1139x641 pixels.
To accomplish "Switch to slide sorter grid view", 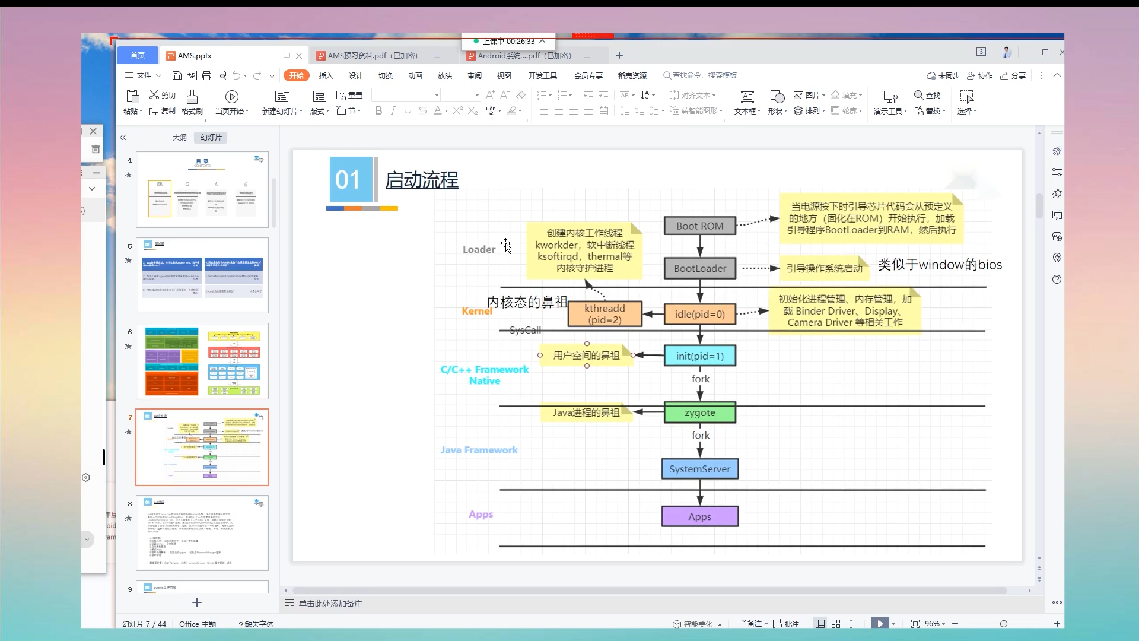I will pyautogui.click(x=836, y=624).
